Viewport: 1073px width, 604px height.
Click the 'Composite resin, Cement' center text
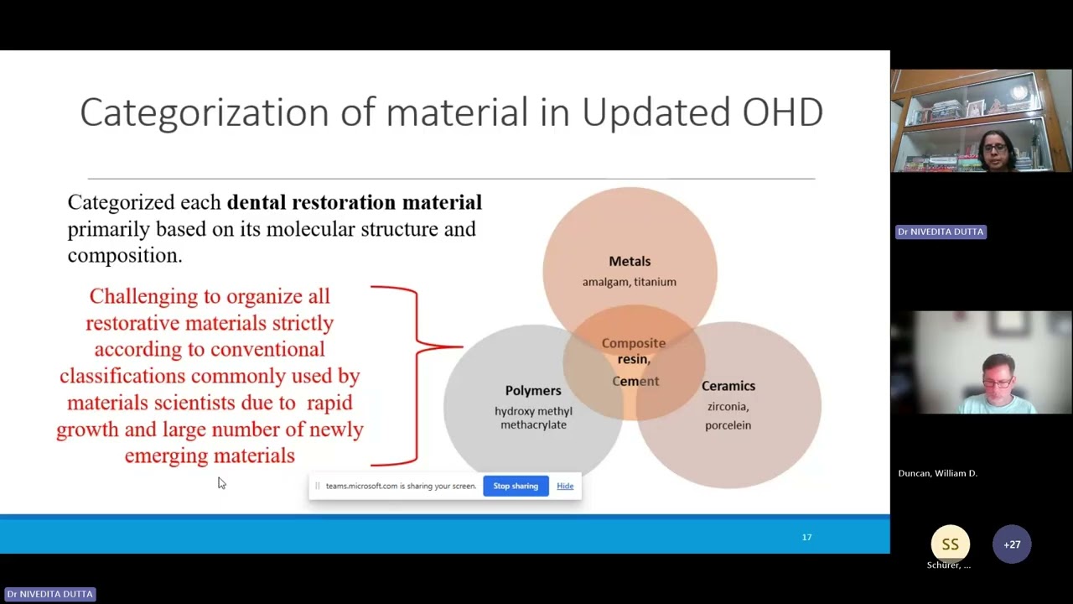point(634,362)
